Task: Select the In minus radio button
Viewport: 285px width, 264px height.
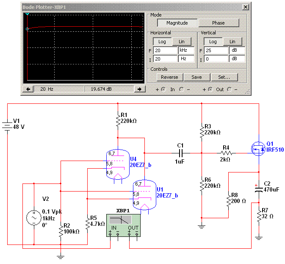Action: [181, 89]
